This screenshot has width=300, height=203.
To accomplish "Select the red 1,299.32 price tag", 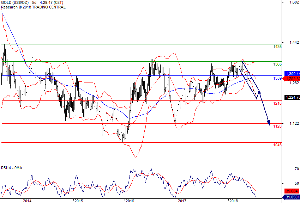I will 291,79.
